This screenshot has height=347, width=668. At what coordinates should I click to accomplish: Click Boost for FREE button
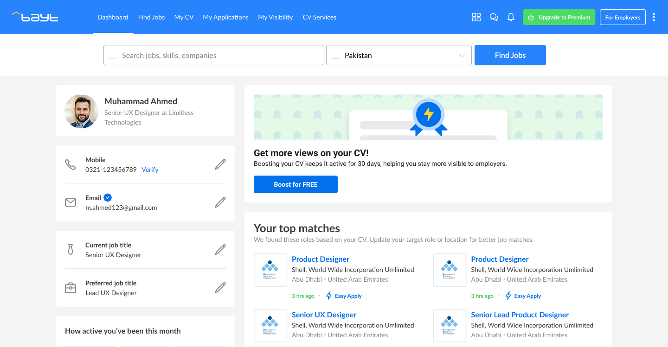(x=295, y=184)
